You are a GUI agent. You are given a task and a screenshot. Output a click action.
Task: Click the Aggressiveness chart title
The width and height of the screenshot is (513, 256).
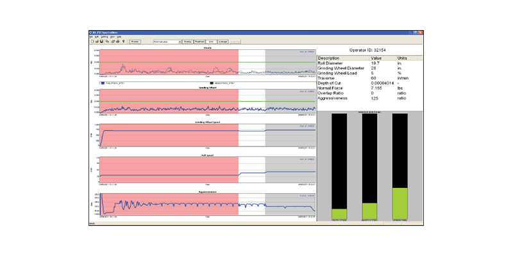coord(208,191)
